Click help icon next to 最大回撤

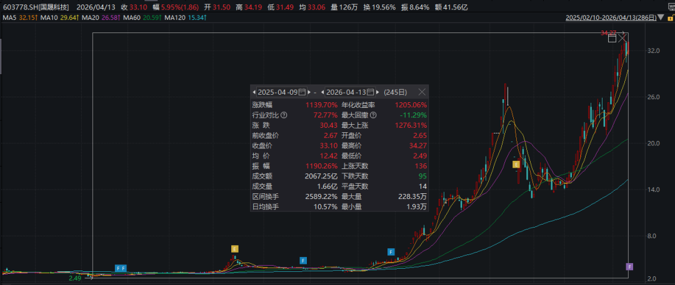pyautogui.click(x=374, y=115)
